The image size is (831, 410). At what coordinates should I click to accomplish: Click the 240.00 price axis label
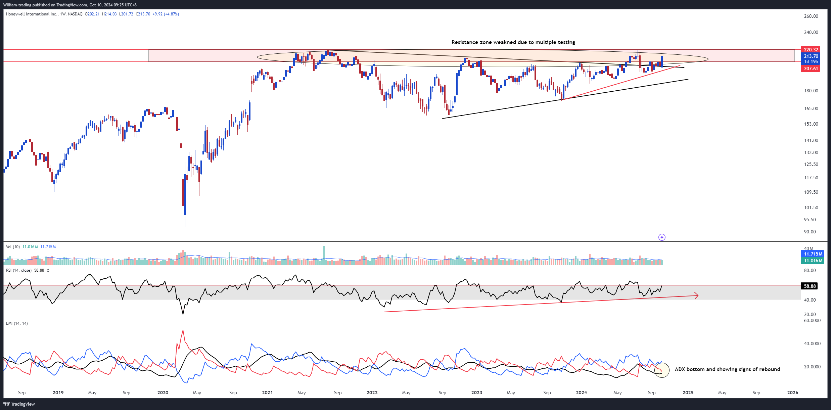pyautogui.click(x=811, y=32)
